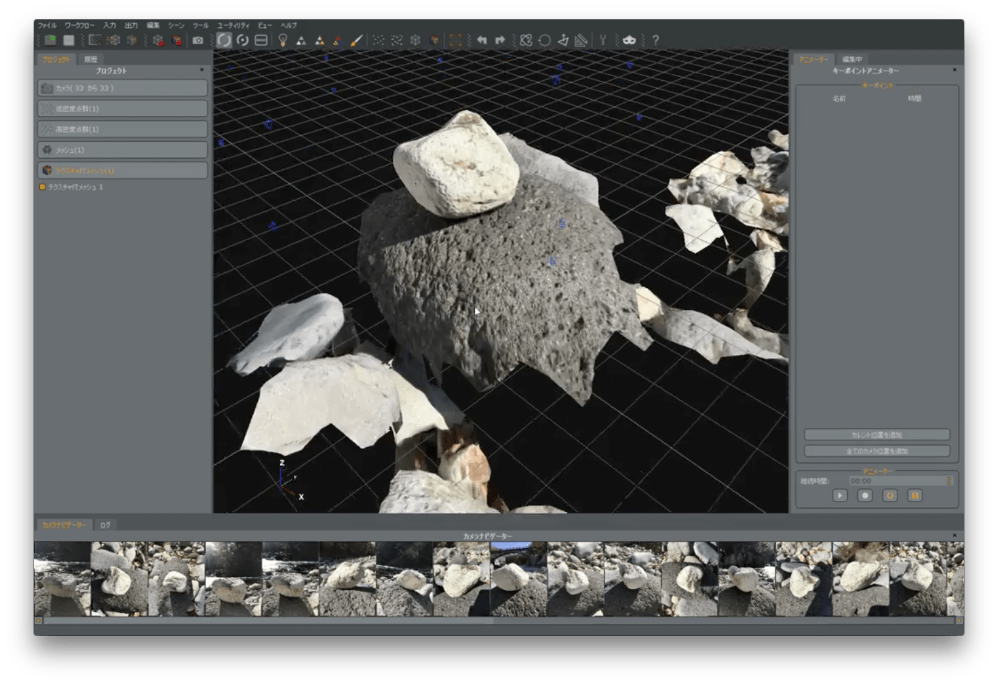Show the gray mesh cube icon

(x=415, y=40)
